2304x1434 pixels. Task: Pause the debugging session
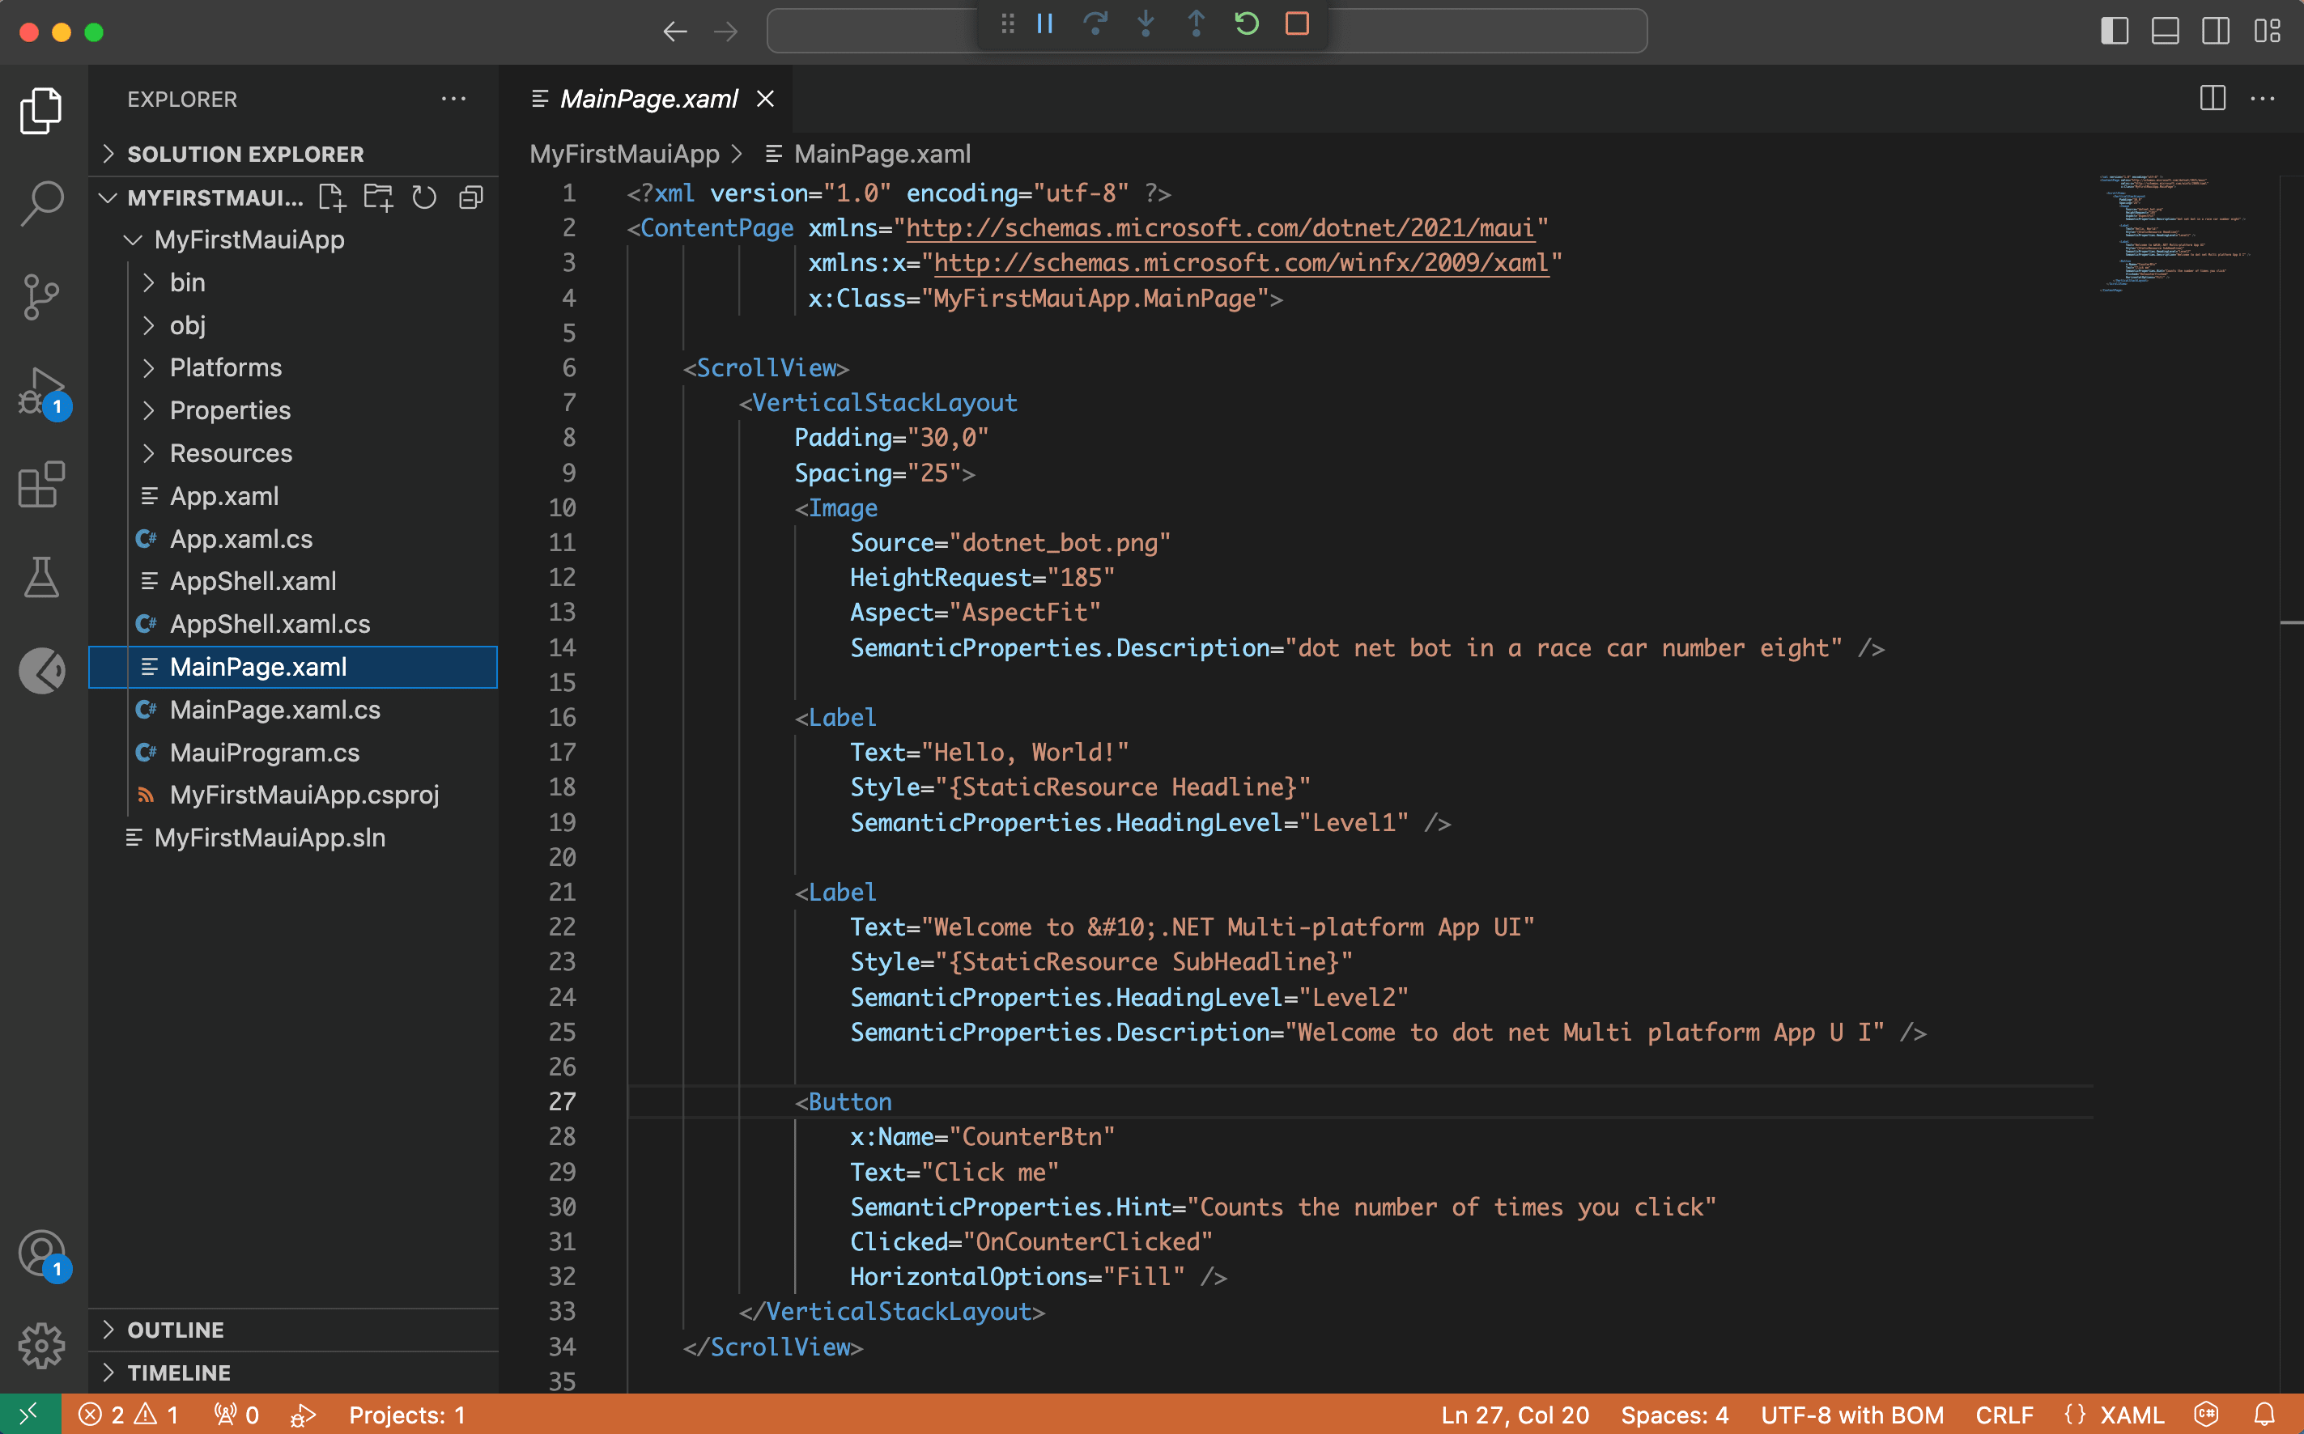[x=1045, y=23]
